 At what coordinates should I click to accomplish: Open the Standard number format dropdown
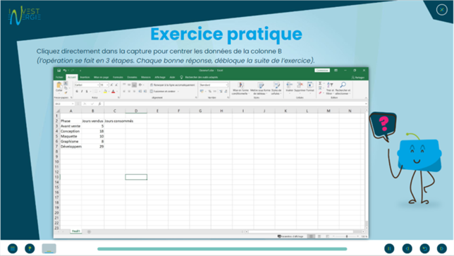point(214,85)
